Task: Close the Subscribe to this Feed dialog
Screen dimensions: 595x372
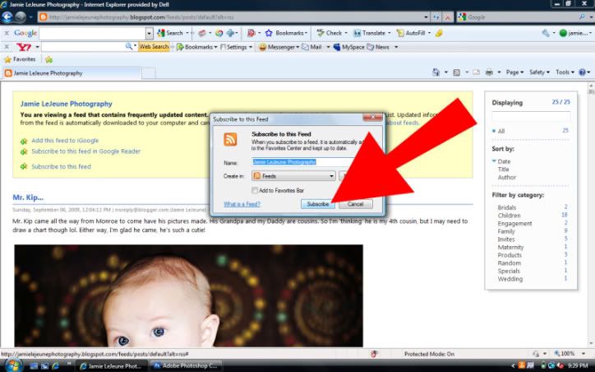Action: [372, 118]
